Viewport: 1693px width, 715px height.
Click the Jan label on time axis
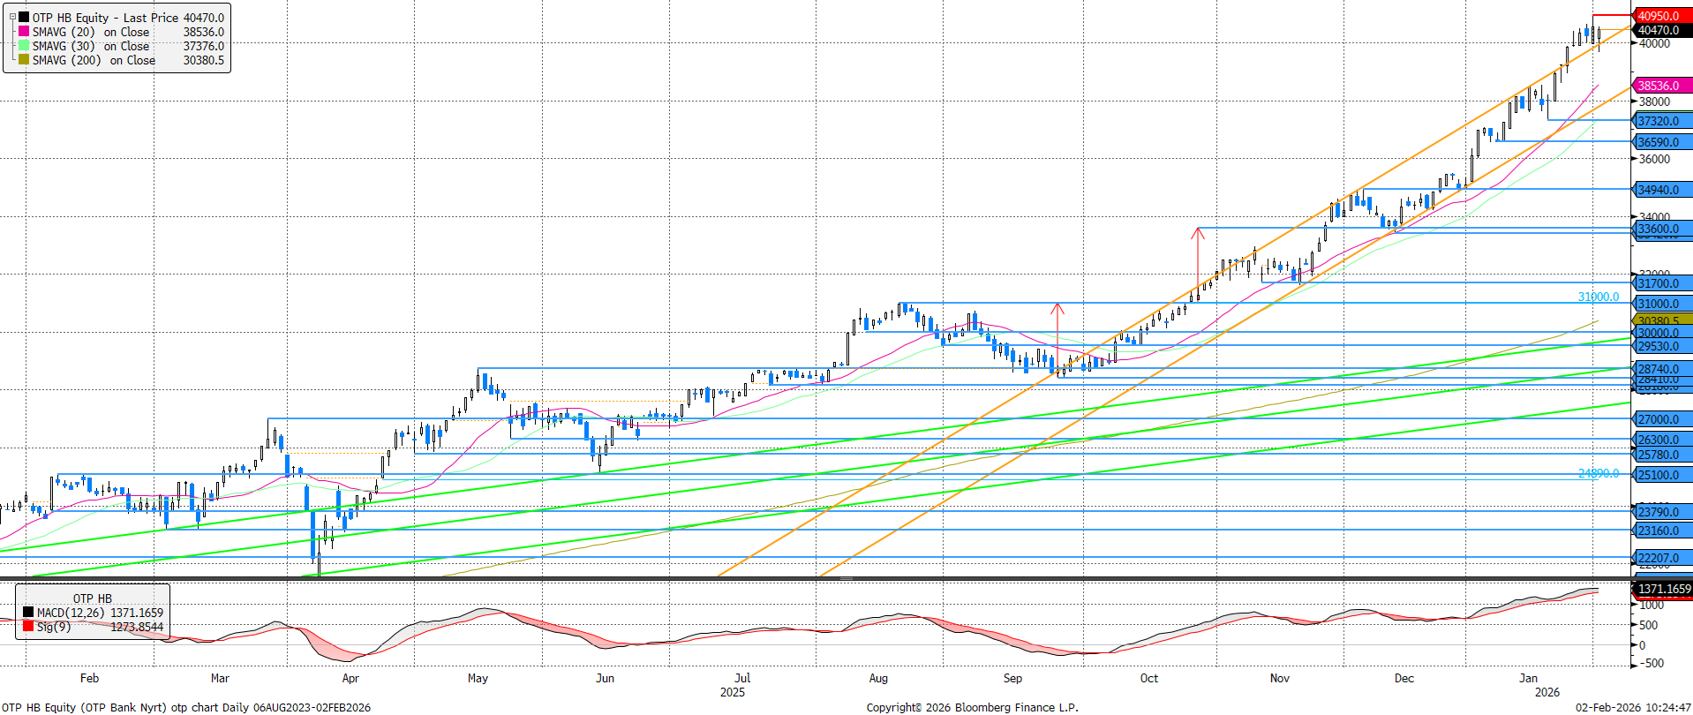(1528, 678)
